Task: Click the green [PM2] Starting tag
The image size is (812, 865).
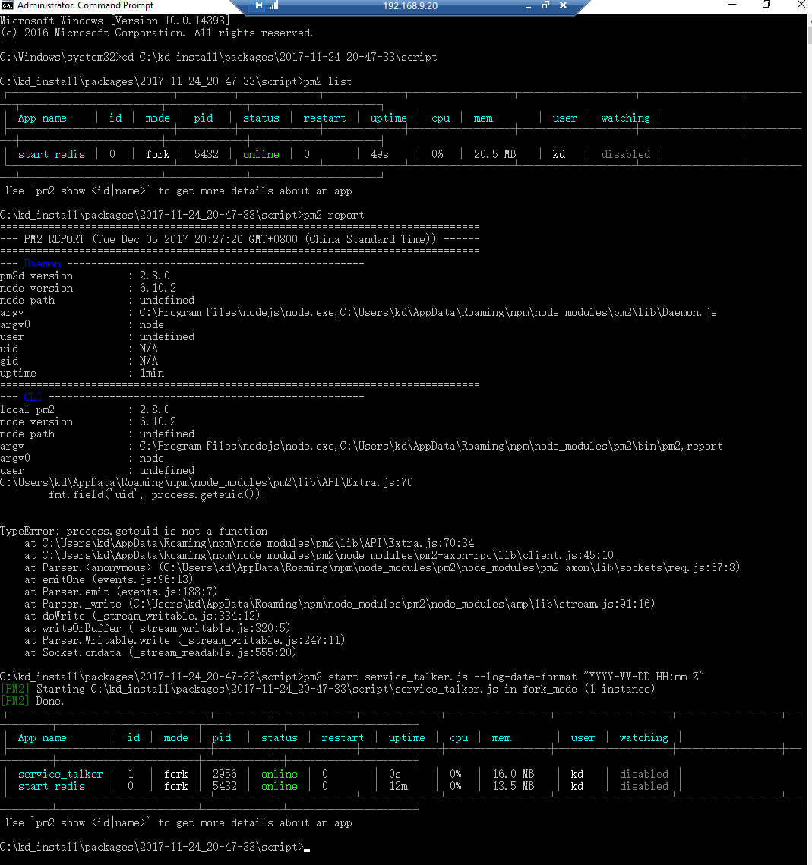Action: (x=15, y=689)
